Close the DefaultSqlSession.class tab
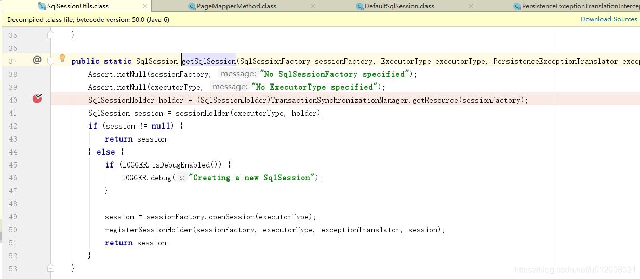The image size is (640, 279). (471, 6)
